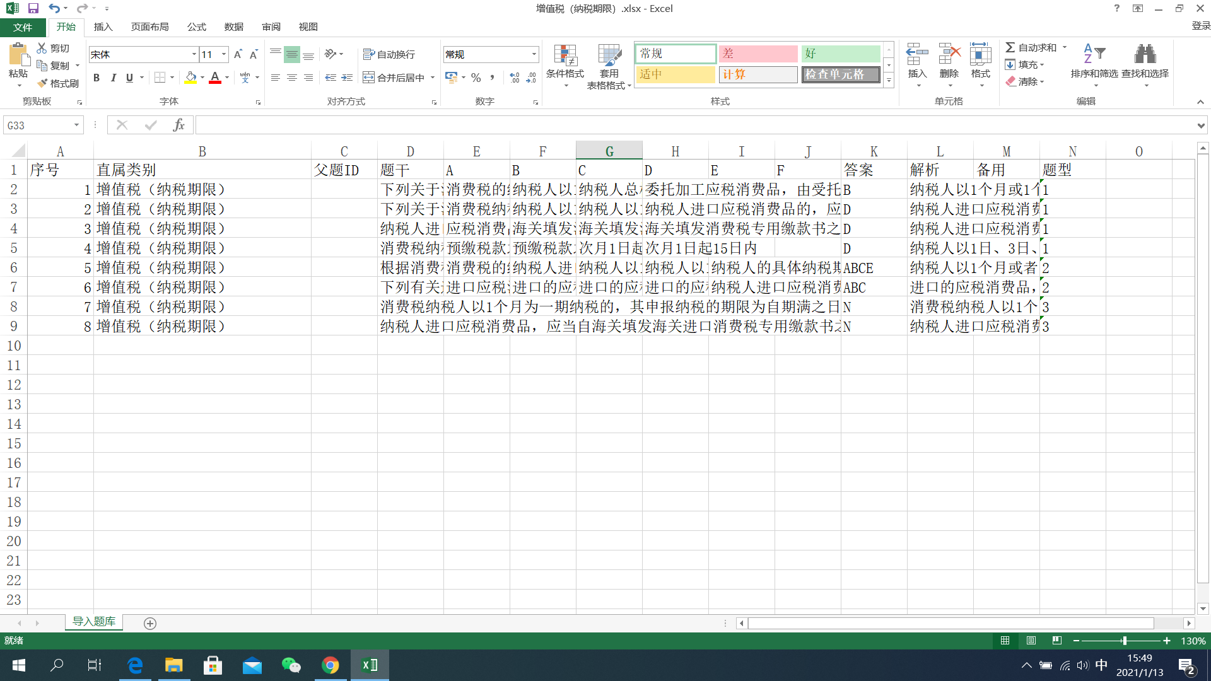Click the 登录 sign-in link
Image resolution: width=1211 pixels, height=681 pixels.
1200,26
